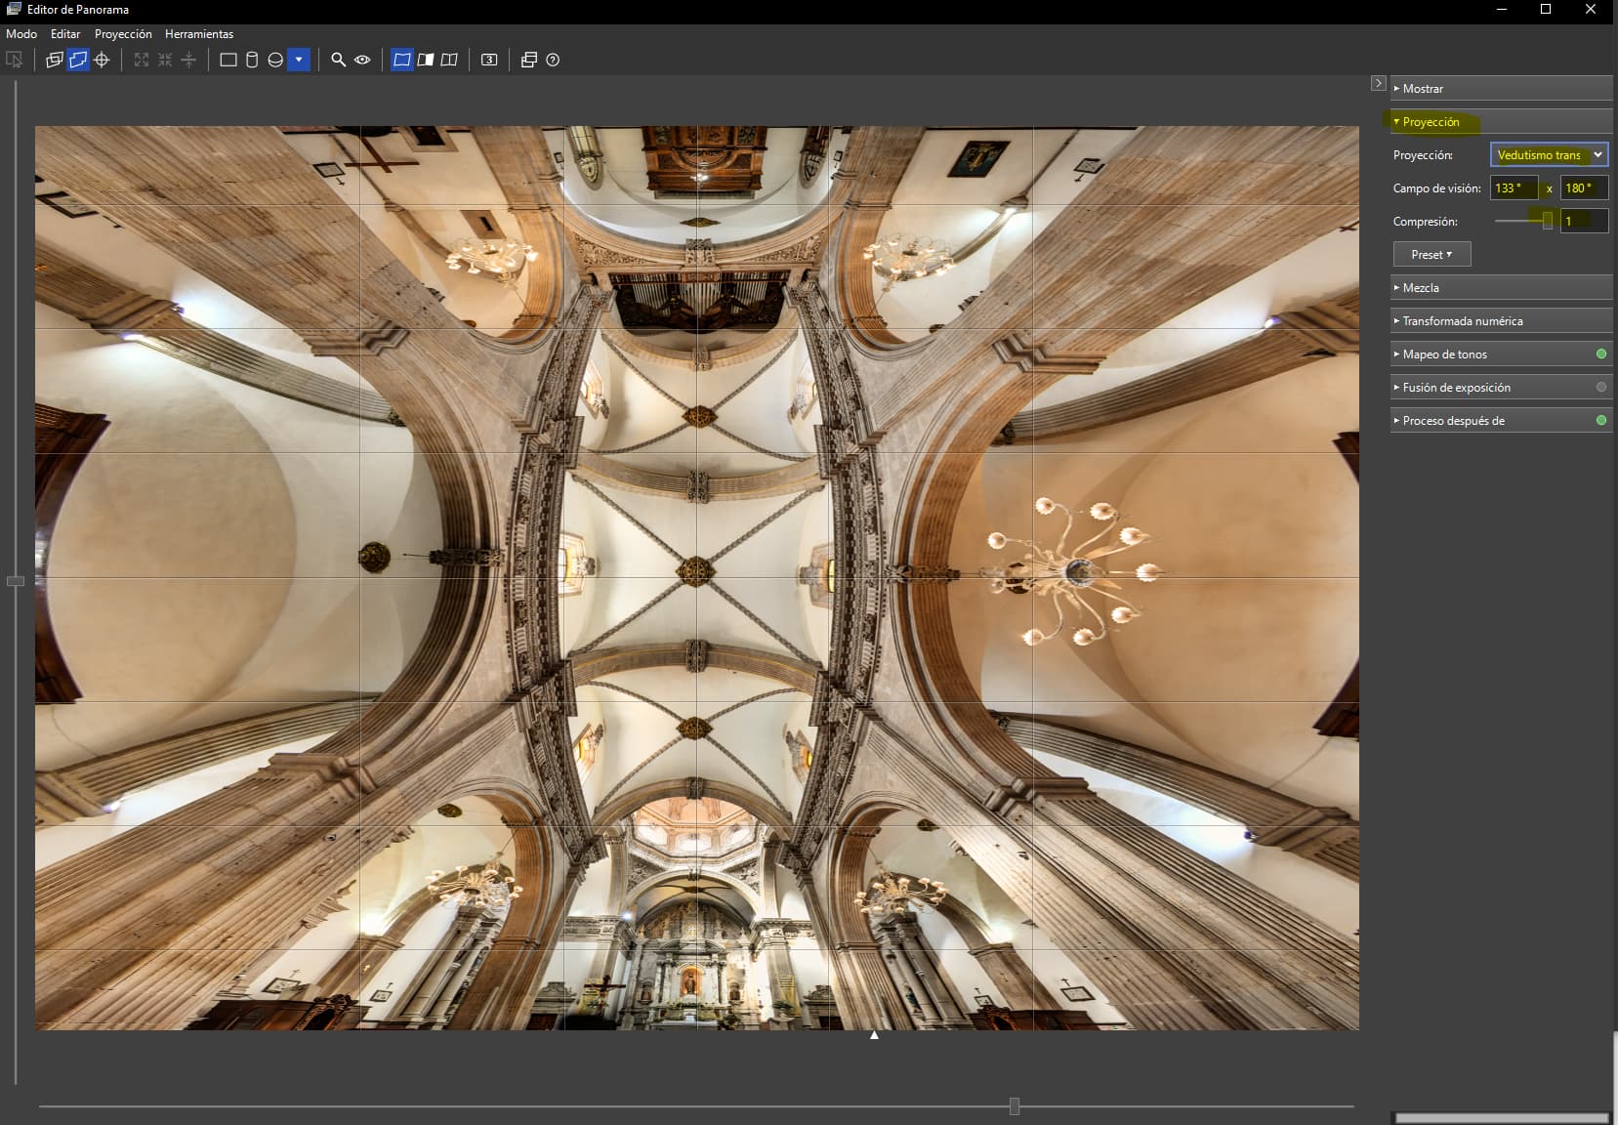Click the expand arrows fit icon

(x=142, y=60)
